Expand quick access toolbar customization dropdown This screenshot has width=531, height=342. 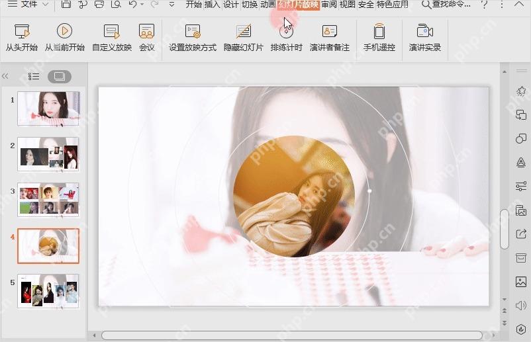[171, 5]
